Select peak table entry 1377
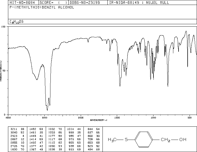The height and width of the screenshot is (152, 197). tap(33, 146)
